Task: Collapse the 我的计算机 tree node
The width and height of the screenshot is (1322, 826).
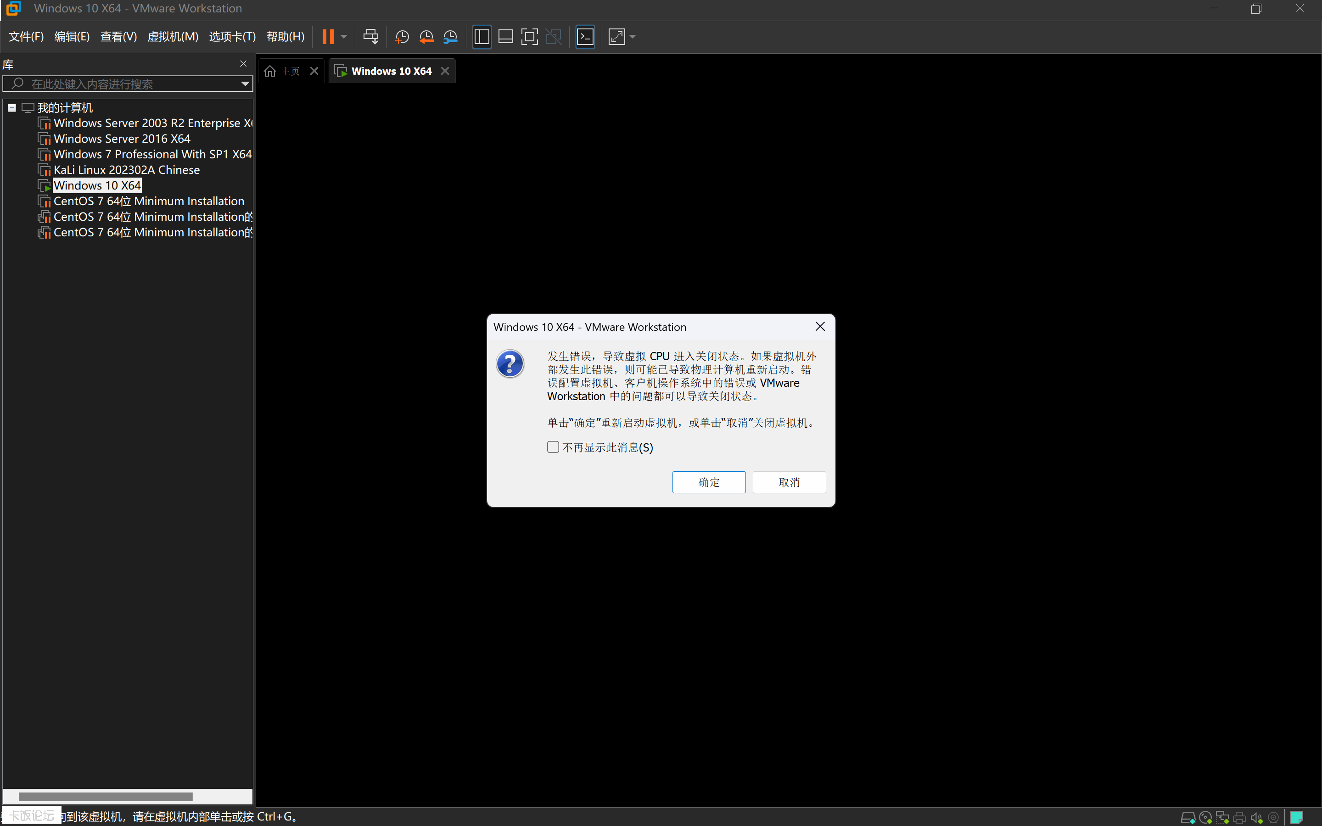Action: pyautogui.click(x=11, y=108)
